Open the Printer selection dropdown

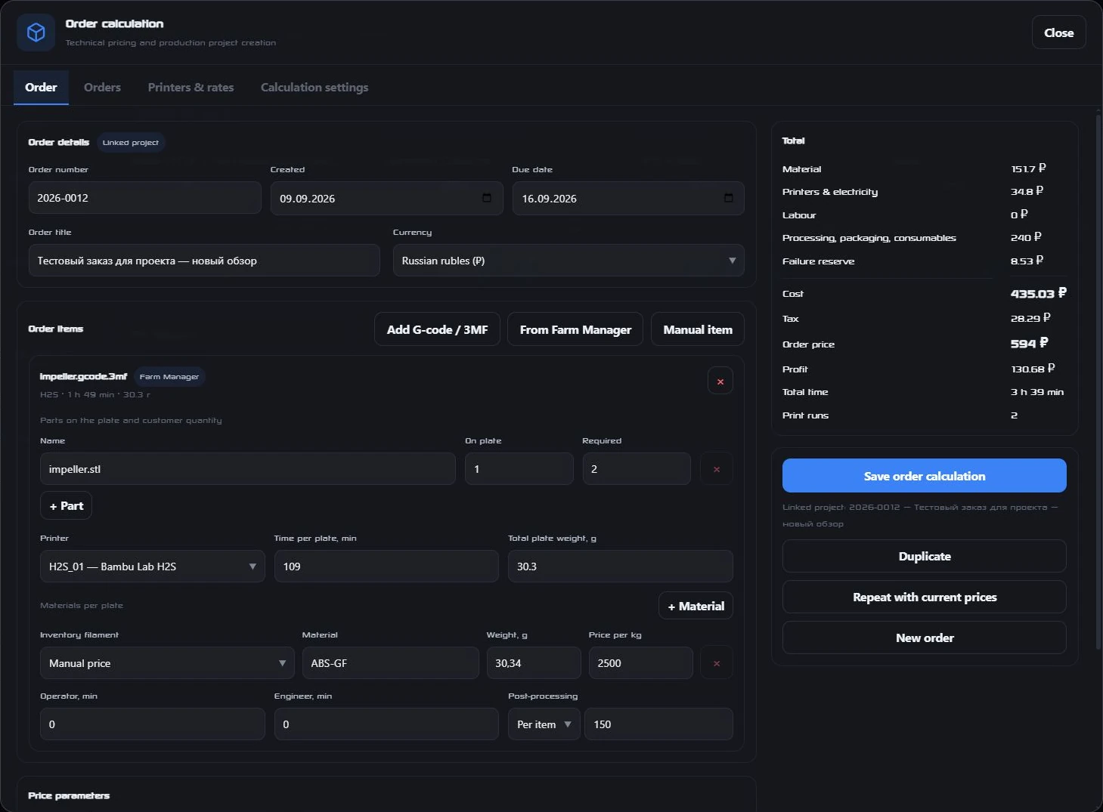[153, 567]
